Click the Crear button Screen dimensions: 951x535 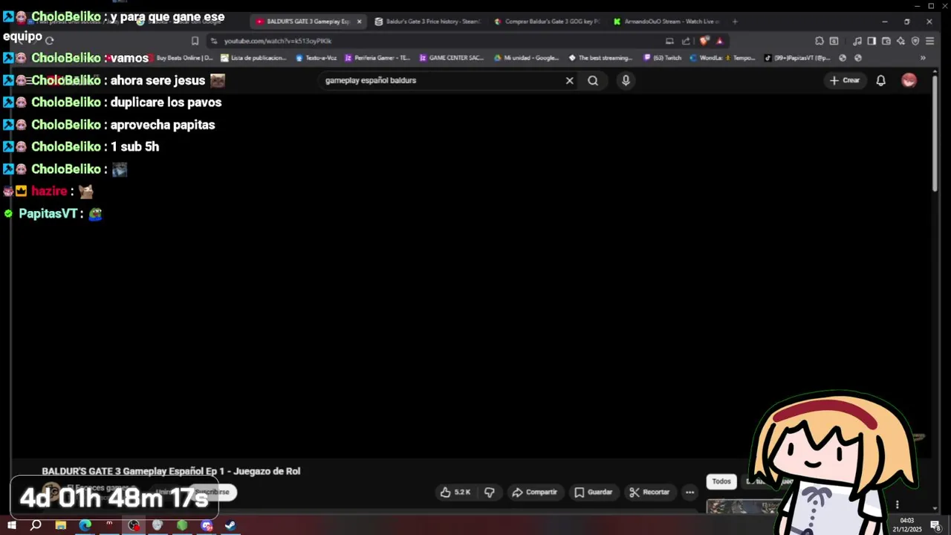[845, 80]
